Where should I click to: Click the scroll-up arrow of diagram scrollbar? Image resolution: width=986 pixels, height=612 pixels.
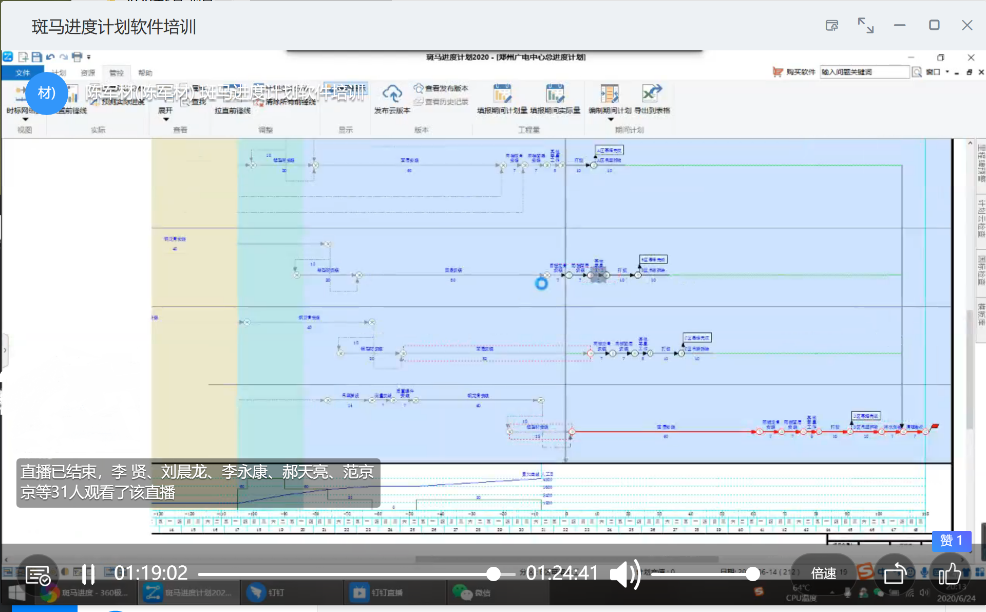pos(970,143)
